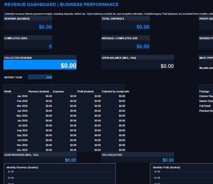Select the collected revenue explanation note
The height and width of the screenshot is (184, 213).
point(109,14)
